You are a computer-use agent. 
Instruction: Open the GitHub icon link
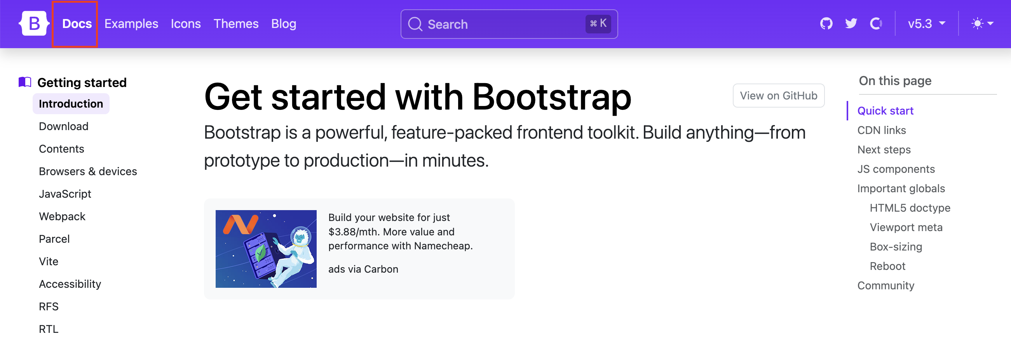click(826, 24)
